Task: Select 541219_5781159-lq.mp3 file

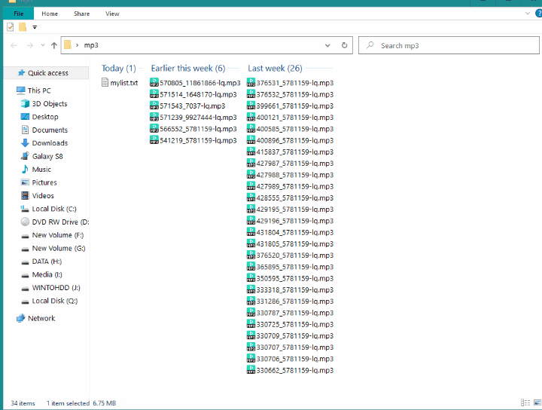Action: click(x=193, y=140)
